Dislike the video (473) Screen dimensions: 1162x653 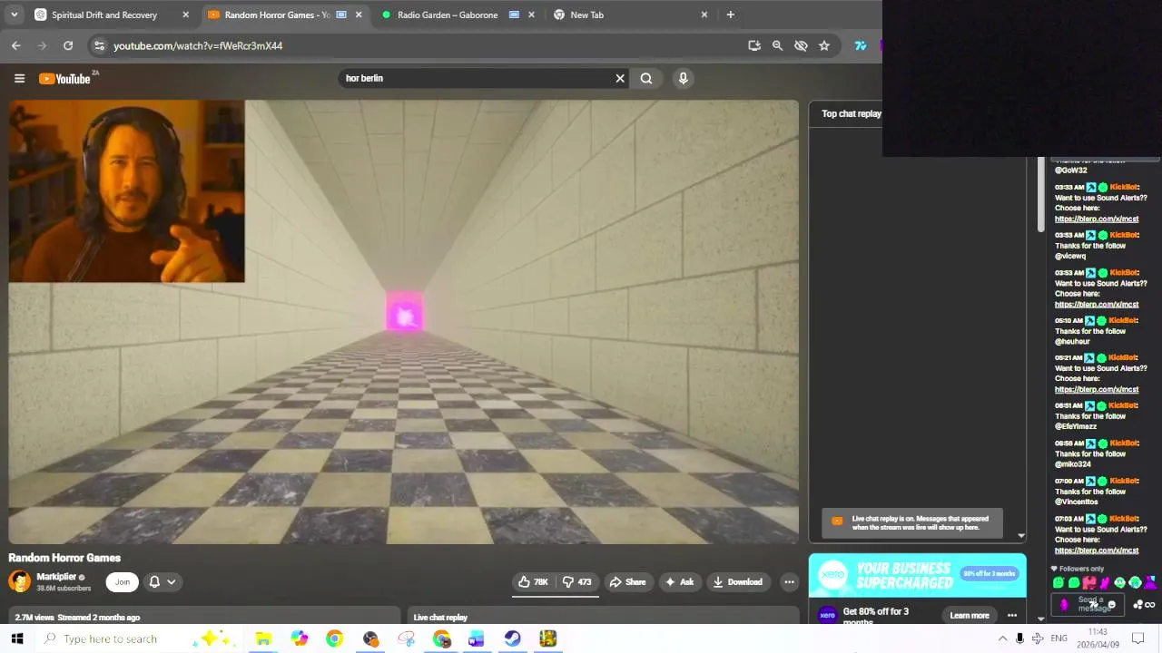(577, 582)
